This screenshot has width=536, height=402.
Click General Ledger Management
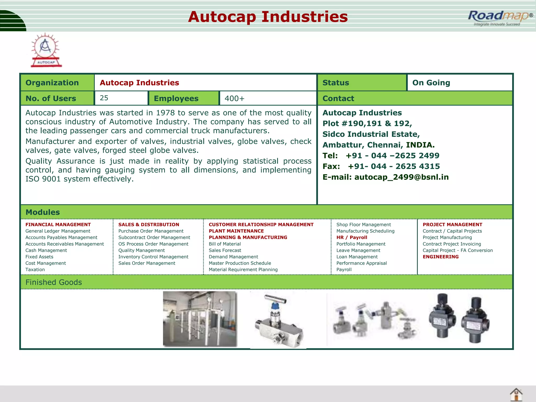(58, 231)
